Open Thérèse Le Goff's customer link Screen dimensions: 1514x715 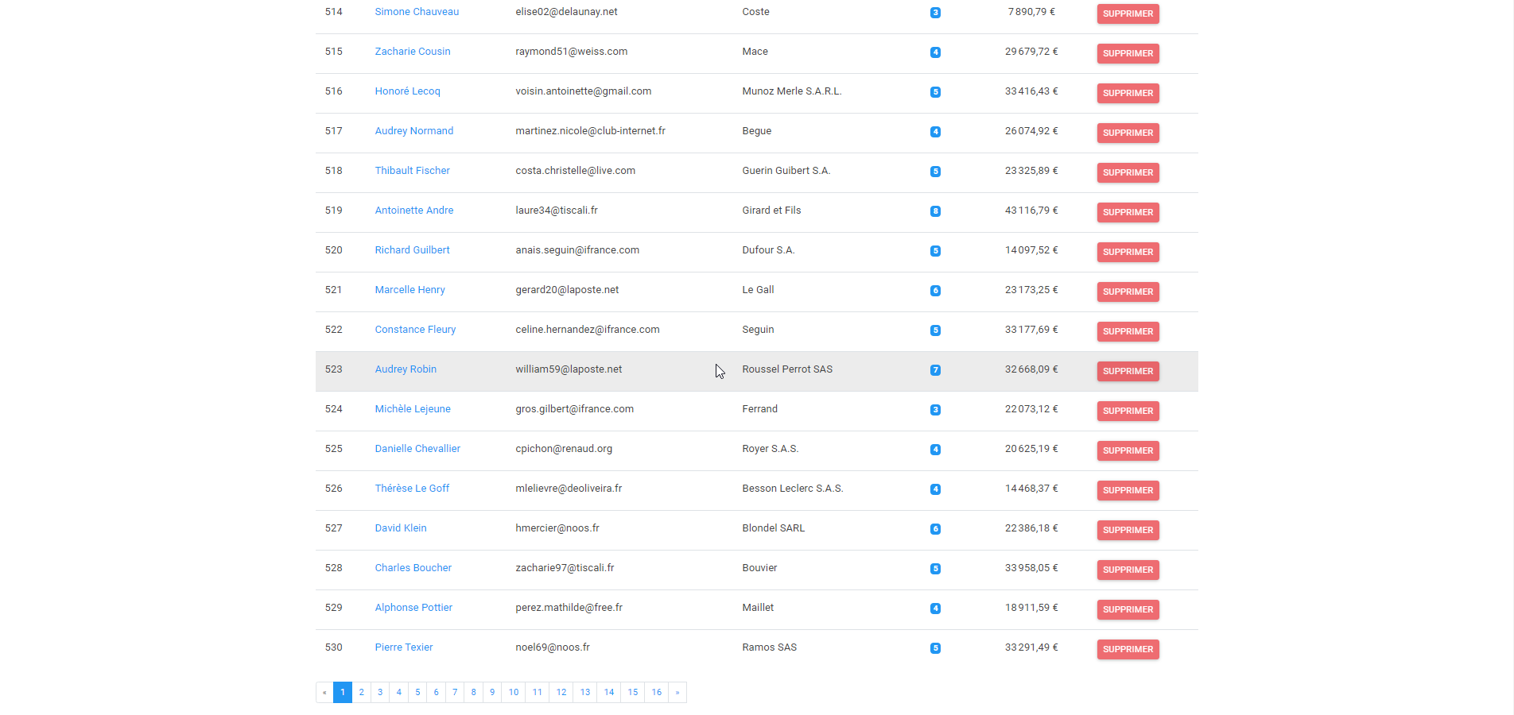(412, 489)
